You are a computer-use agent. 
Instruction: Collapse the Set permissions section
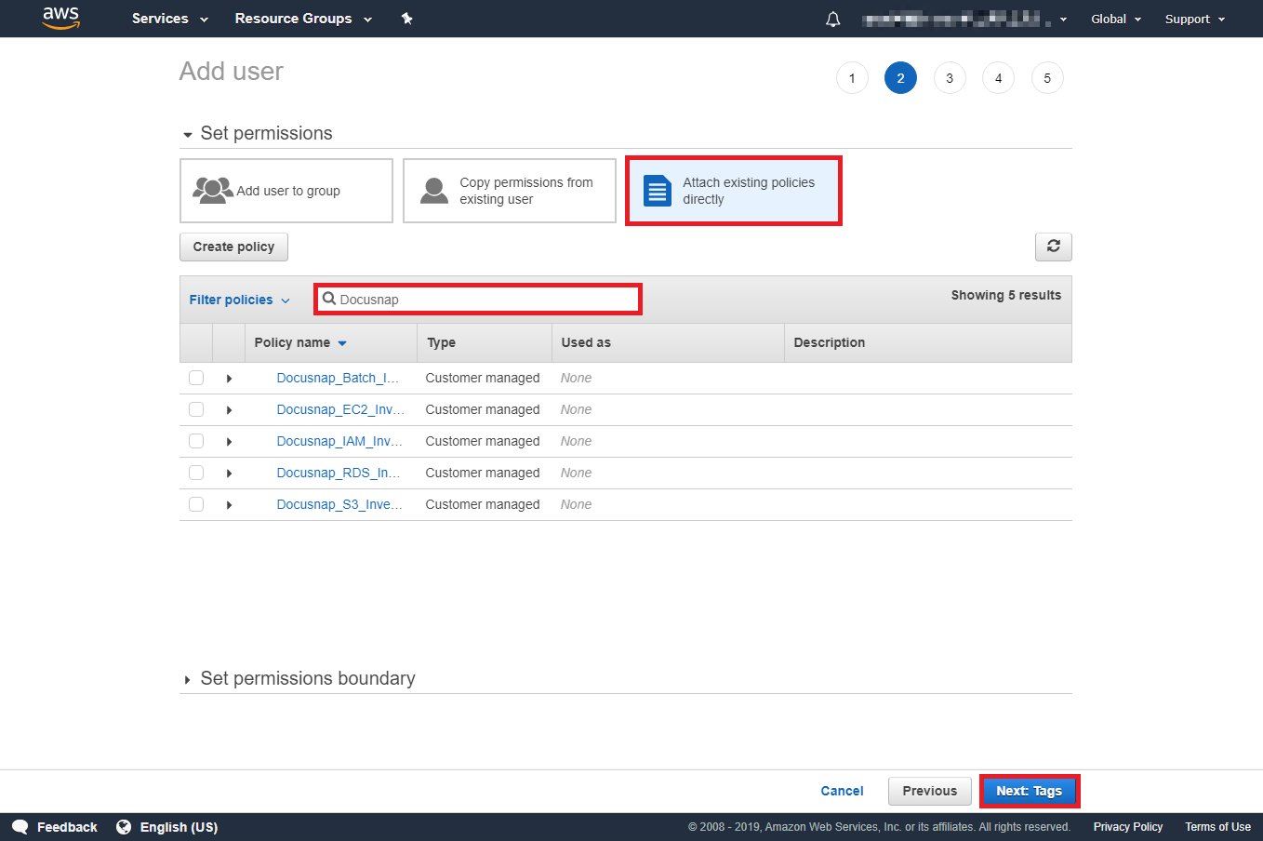tap(257, 133)
